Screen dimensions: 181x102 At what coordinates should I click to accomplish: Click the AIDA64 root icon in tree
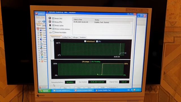pyautogui.click(x=38, y=28)
